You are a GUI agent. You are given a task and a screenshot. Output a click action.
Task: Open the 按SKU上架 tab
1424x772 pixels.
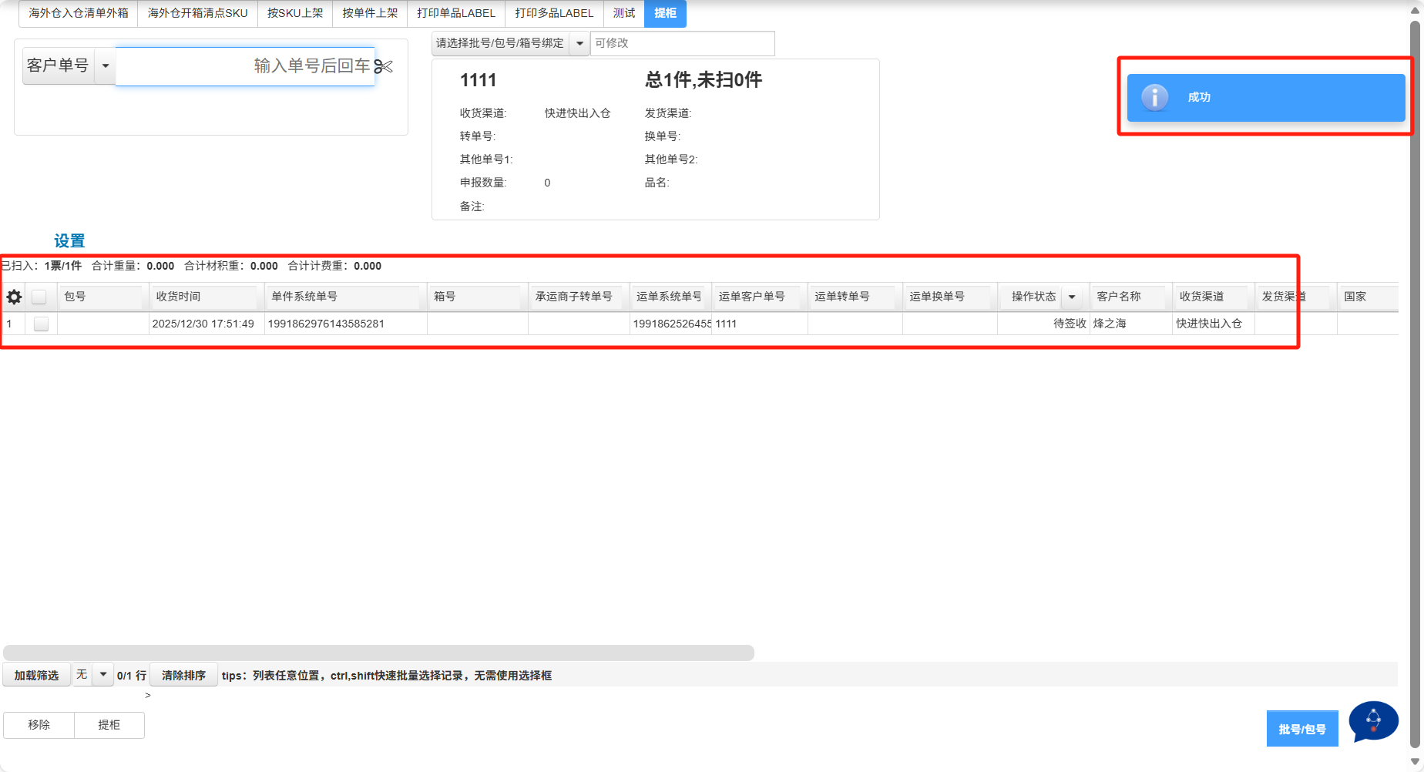(295, 13)
